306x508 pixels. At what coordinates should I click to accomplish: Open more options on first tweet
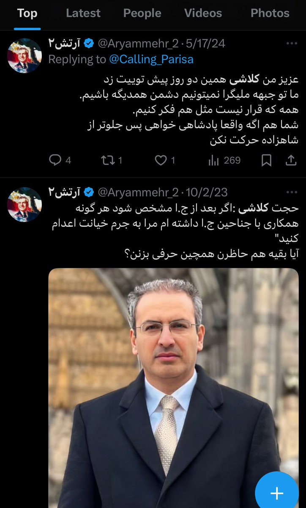click(x=292, y=43)
